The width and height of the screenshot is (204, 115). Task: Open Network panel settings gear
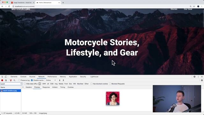click(x=202, y=80)
